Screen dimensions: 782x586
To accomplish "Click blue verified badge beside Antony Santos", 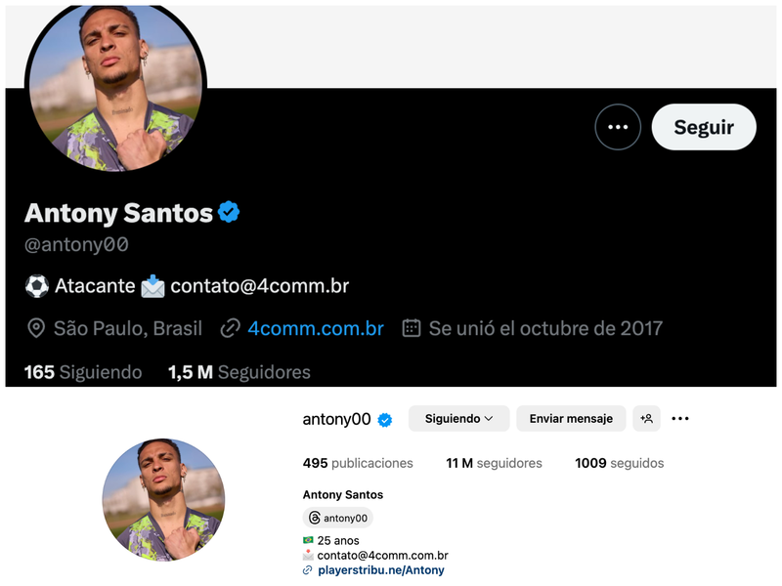I will [229, 212].
